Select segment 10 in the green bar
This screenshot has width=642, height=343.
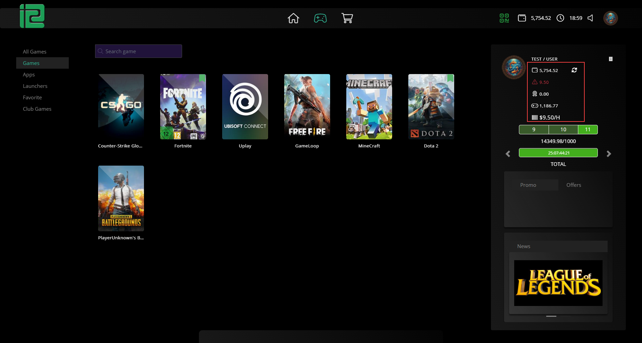click(563, 130)
